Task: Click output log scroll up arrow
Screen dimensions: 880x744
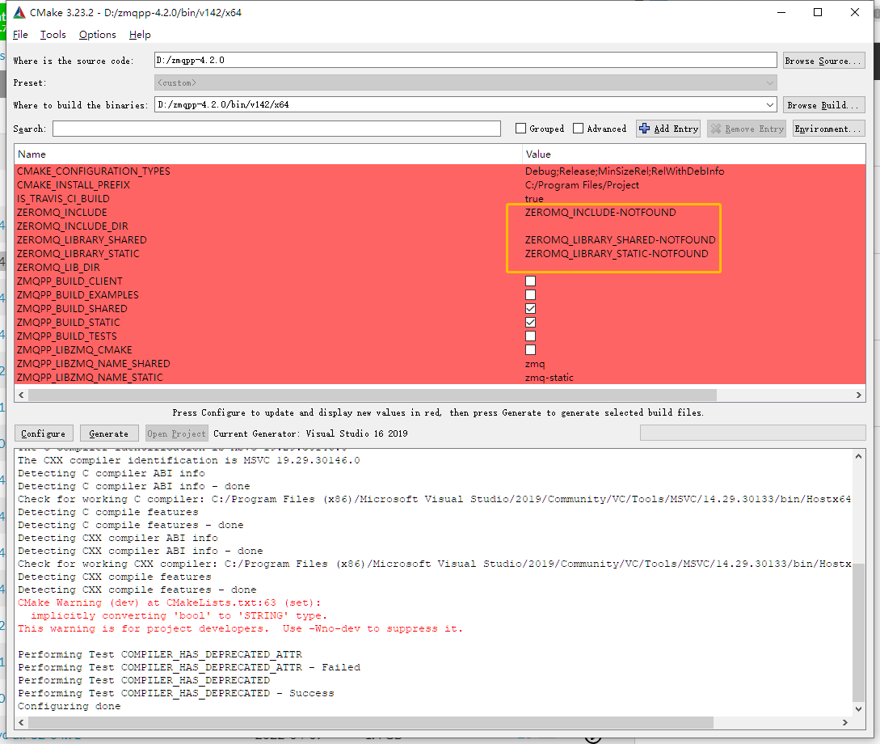Action: tap(858, 456)
